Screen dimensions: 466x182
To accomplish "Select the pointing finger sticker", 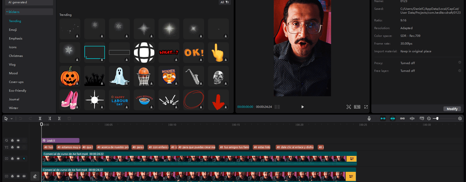I will [x=218, y=52].
